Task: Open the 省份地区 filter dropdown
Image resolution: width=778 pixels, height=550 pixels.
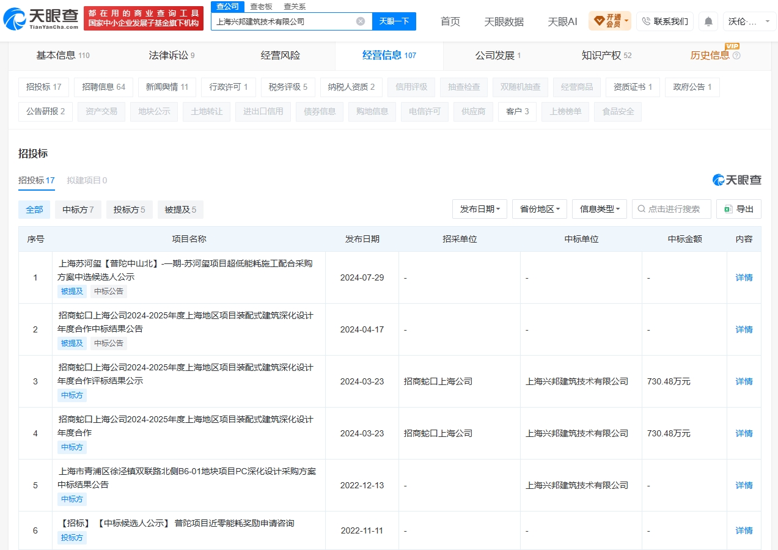Action: pyautogui.click(x=540, y=209)
